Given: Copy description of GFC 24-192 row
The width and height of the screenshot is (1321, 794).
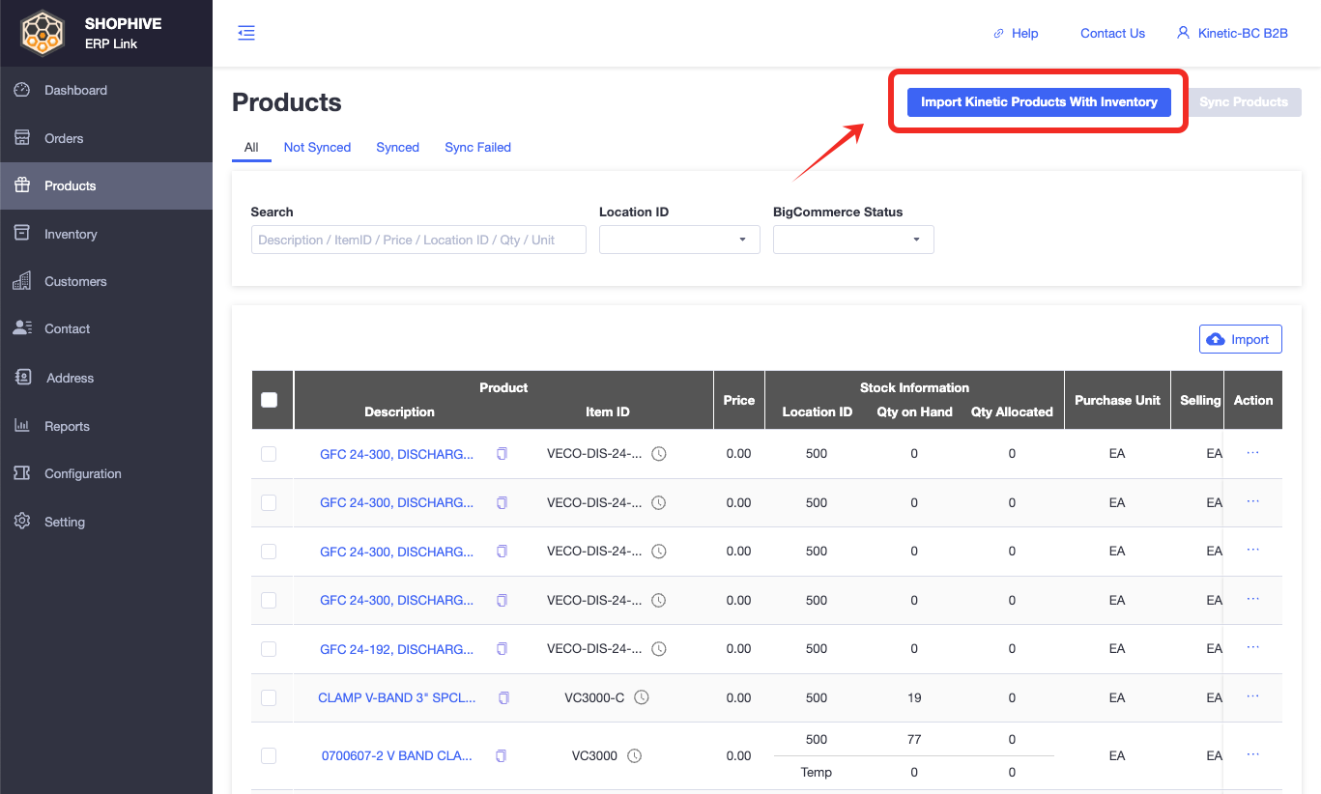Looking at the screenshot, I should (x=502, y=649).
